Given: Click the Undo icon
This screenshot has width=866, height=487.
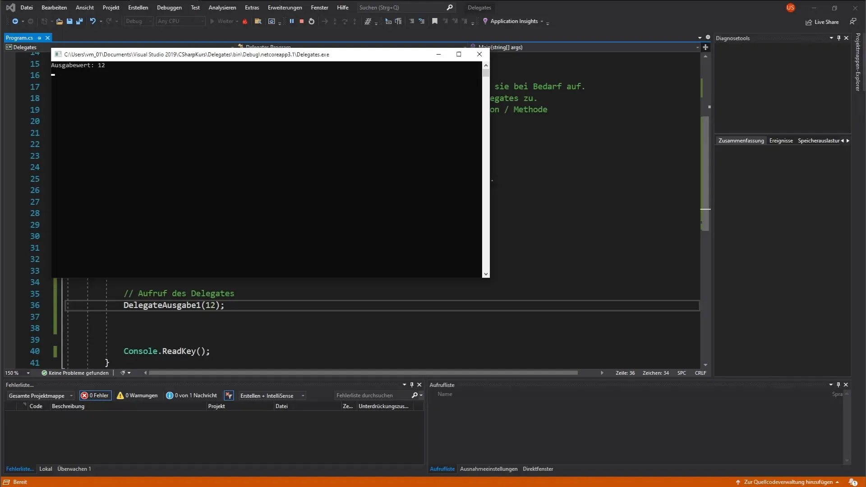Looking at the screenshot, I should 92,21.
